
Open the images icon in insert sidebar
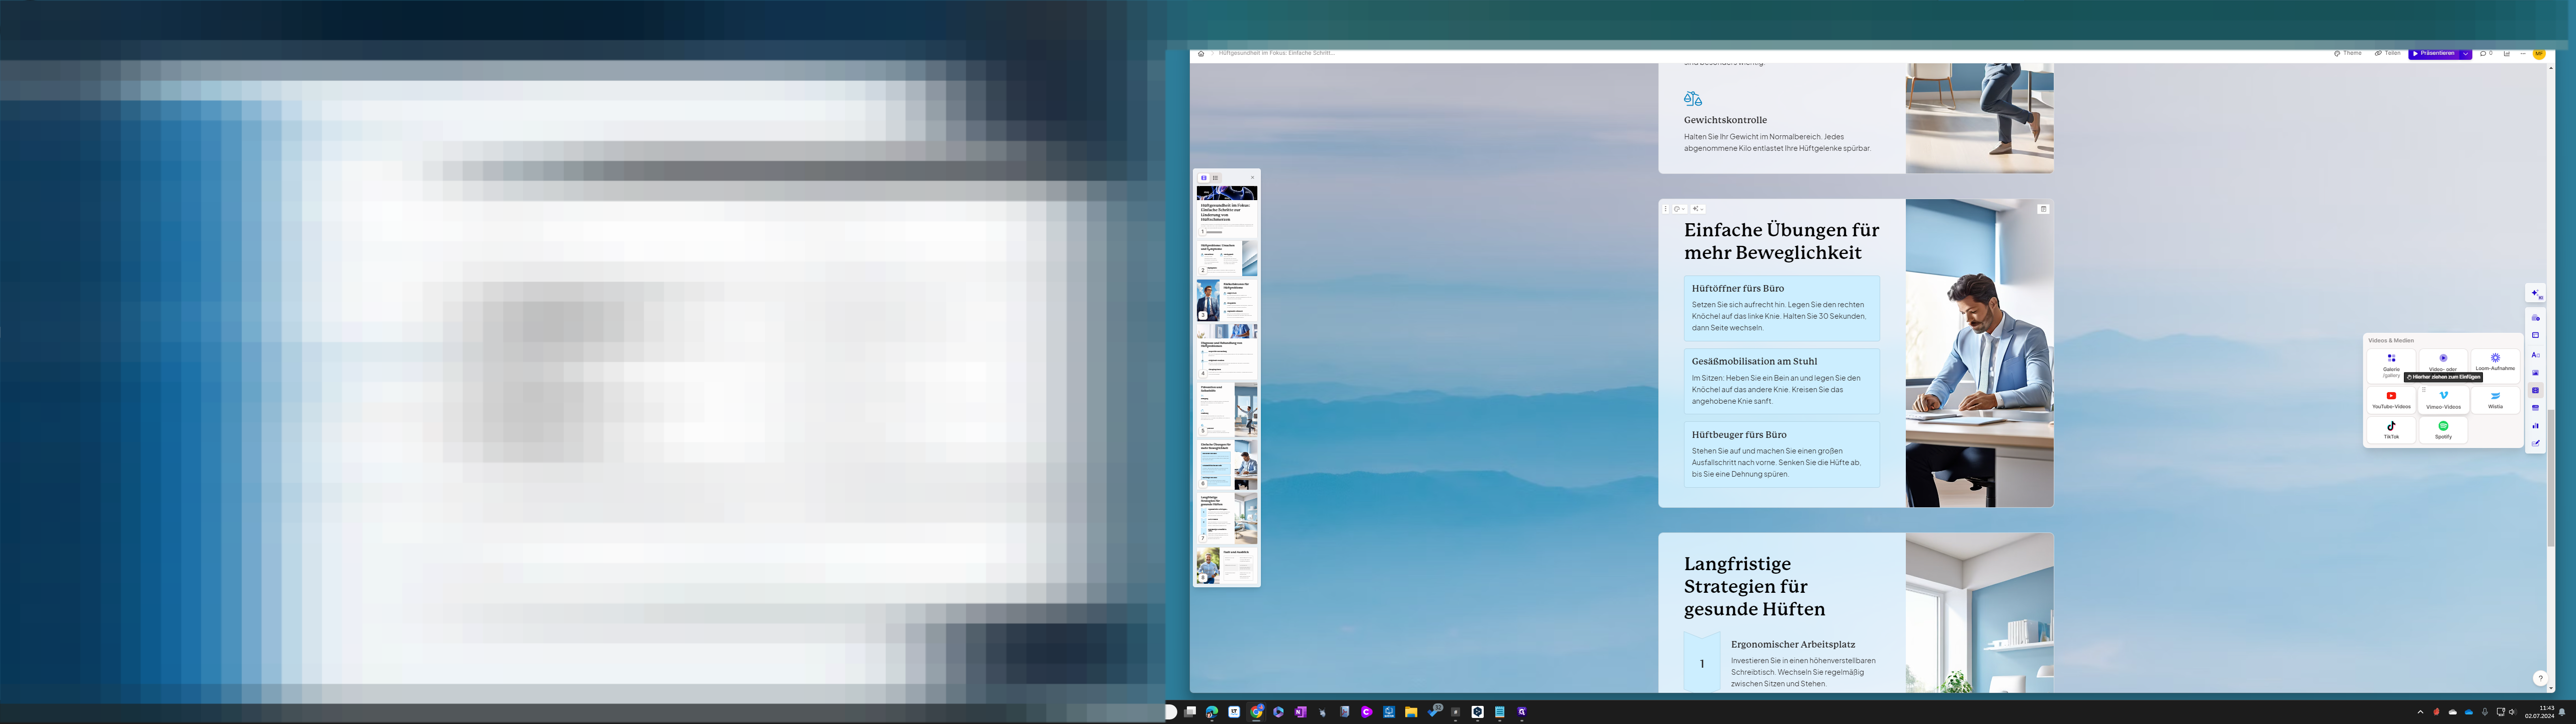coord(2535,373)
